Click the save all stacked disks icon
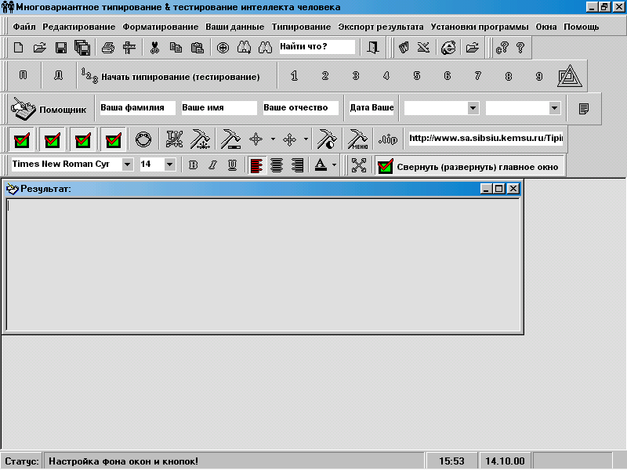The height and width of the screenshot is (470, 627). (x=82, y=48)
